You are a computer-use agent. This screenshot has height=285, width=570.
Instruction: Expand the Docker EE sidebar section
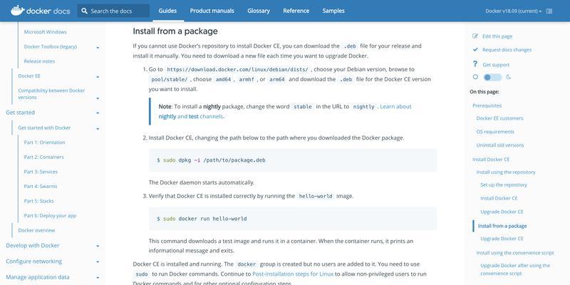[98, 77]
